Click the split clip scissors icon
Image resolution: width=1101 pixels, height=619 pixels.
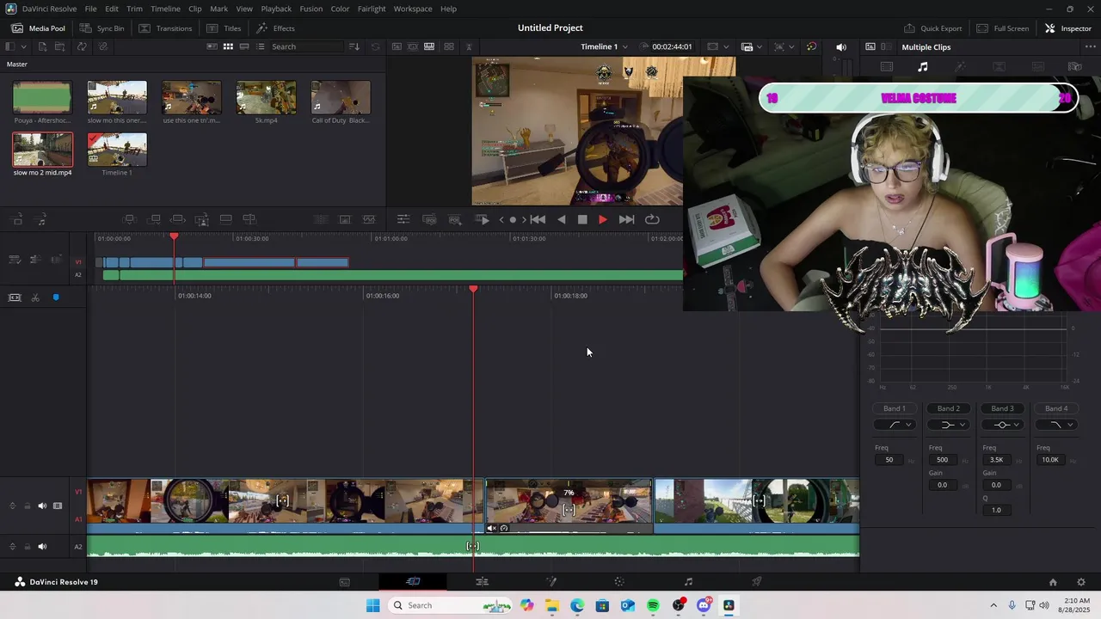point(35,297)
